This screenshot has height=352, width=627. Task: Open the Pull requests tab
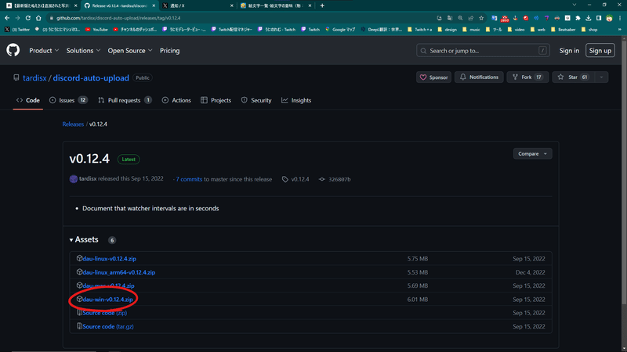125,100
